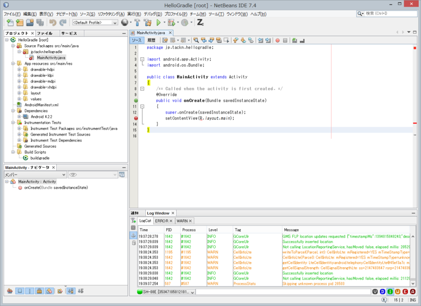The height and width of the screenshot is (306, 421).
Task: Open the Help menu ヘルプ(H)
Action: tap(258, 14)
